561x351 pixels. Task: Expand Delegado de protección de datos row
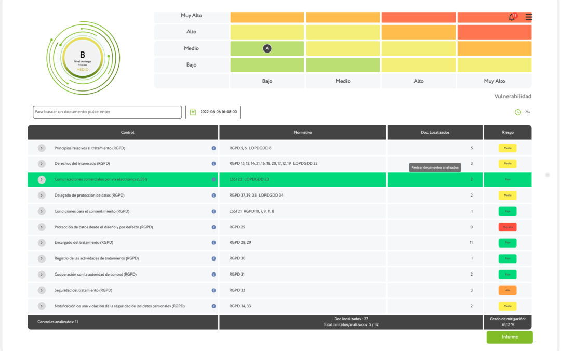pyautogui.click(x=42, y=196)
